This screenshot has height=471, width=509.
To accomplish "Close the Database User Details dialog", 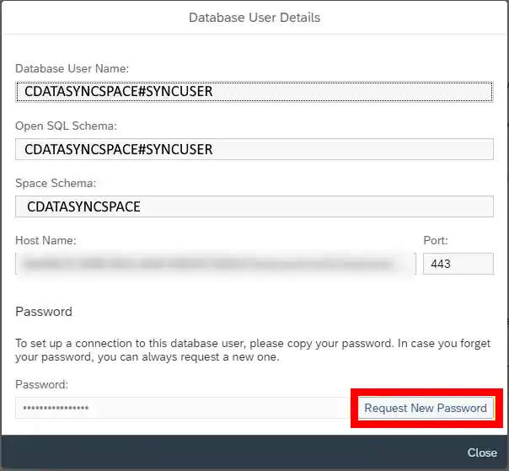I will pyautogui.click(x=482, y=452).
